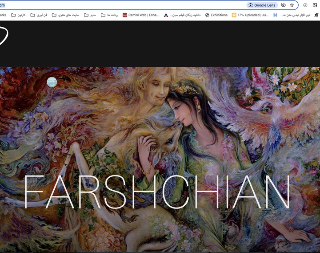Click the crossed-eye icon in the address bar
This screenshot has height=253, width=320.
(x=283, y=5)
